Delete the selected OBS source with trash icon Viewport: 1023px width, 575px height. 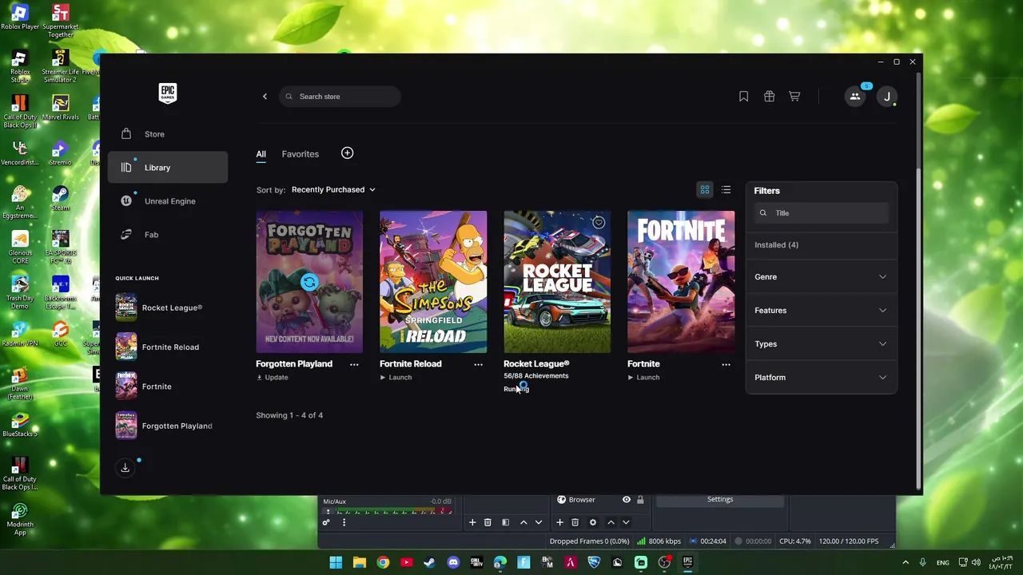click(575, 522)
